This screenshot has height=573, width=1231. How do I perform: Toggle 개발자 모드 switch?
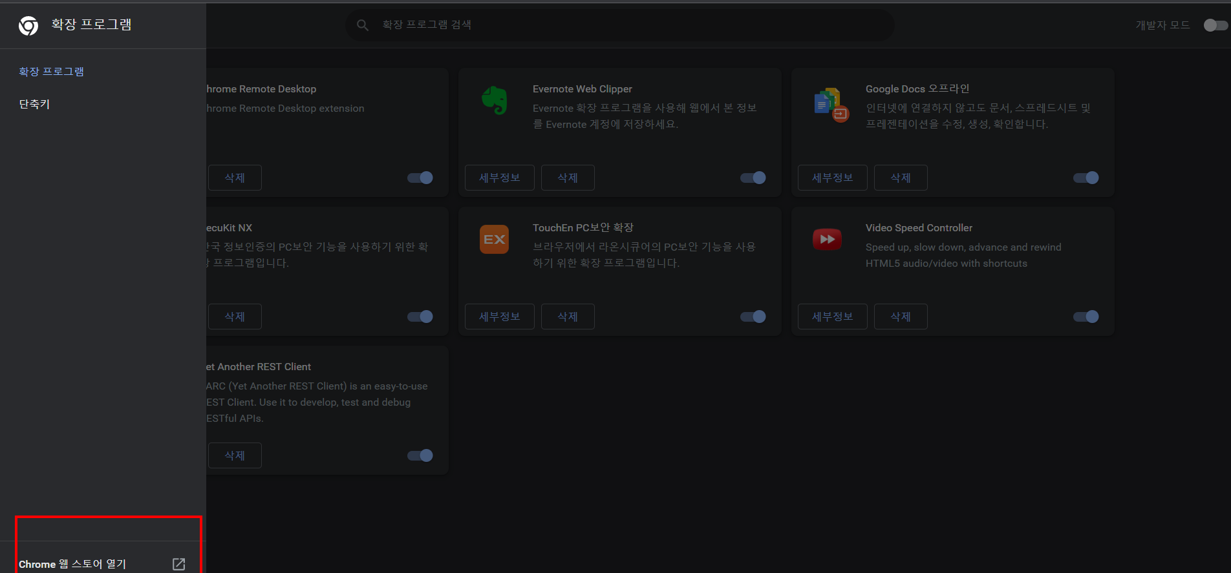point(1215,25)
